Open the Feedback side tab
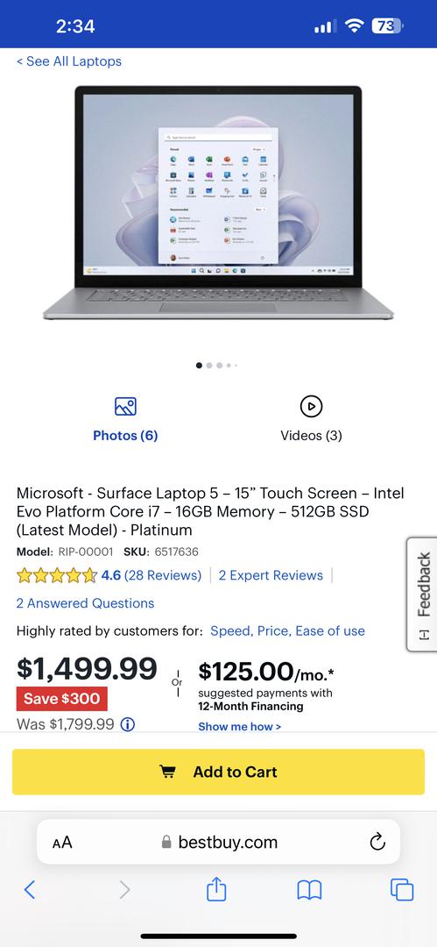 coord(422,595)
